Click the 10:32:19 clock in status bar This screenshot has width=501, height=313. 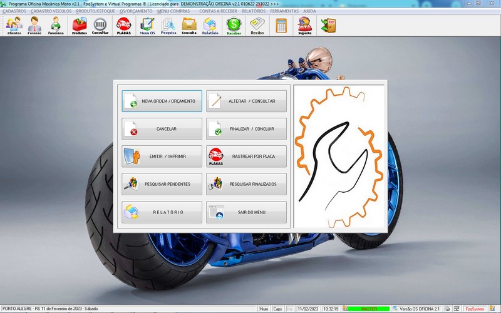[331, 309]
